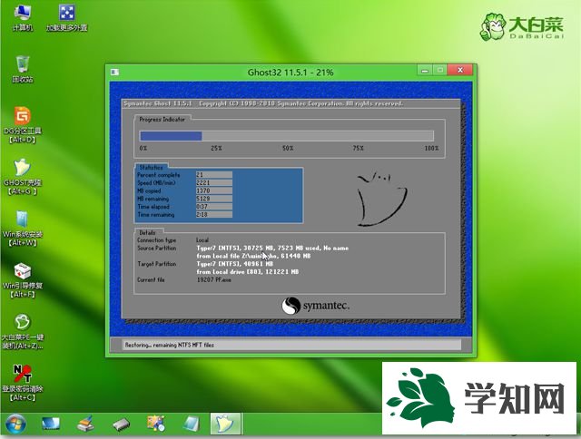This screenshot has height=439, width=581.
Task: Minimize the Ghost32 window
Action: 425,70
